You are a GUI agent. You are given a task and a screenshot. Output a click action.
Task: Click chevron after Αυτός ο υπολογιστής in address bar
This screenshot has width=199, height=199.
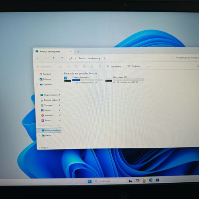click(104, 58)
